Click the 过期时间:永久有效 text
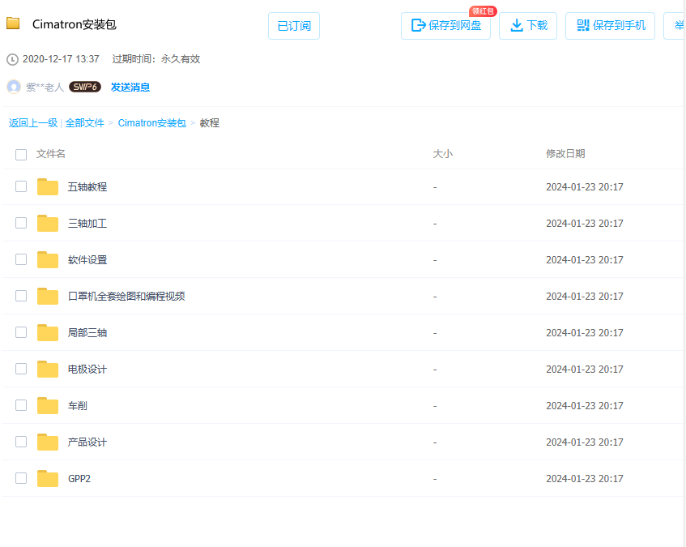The height and width of the screenshot is (547, 686). click(x=156, y=59)
